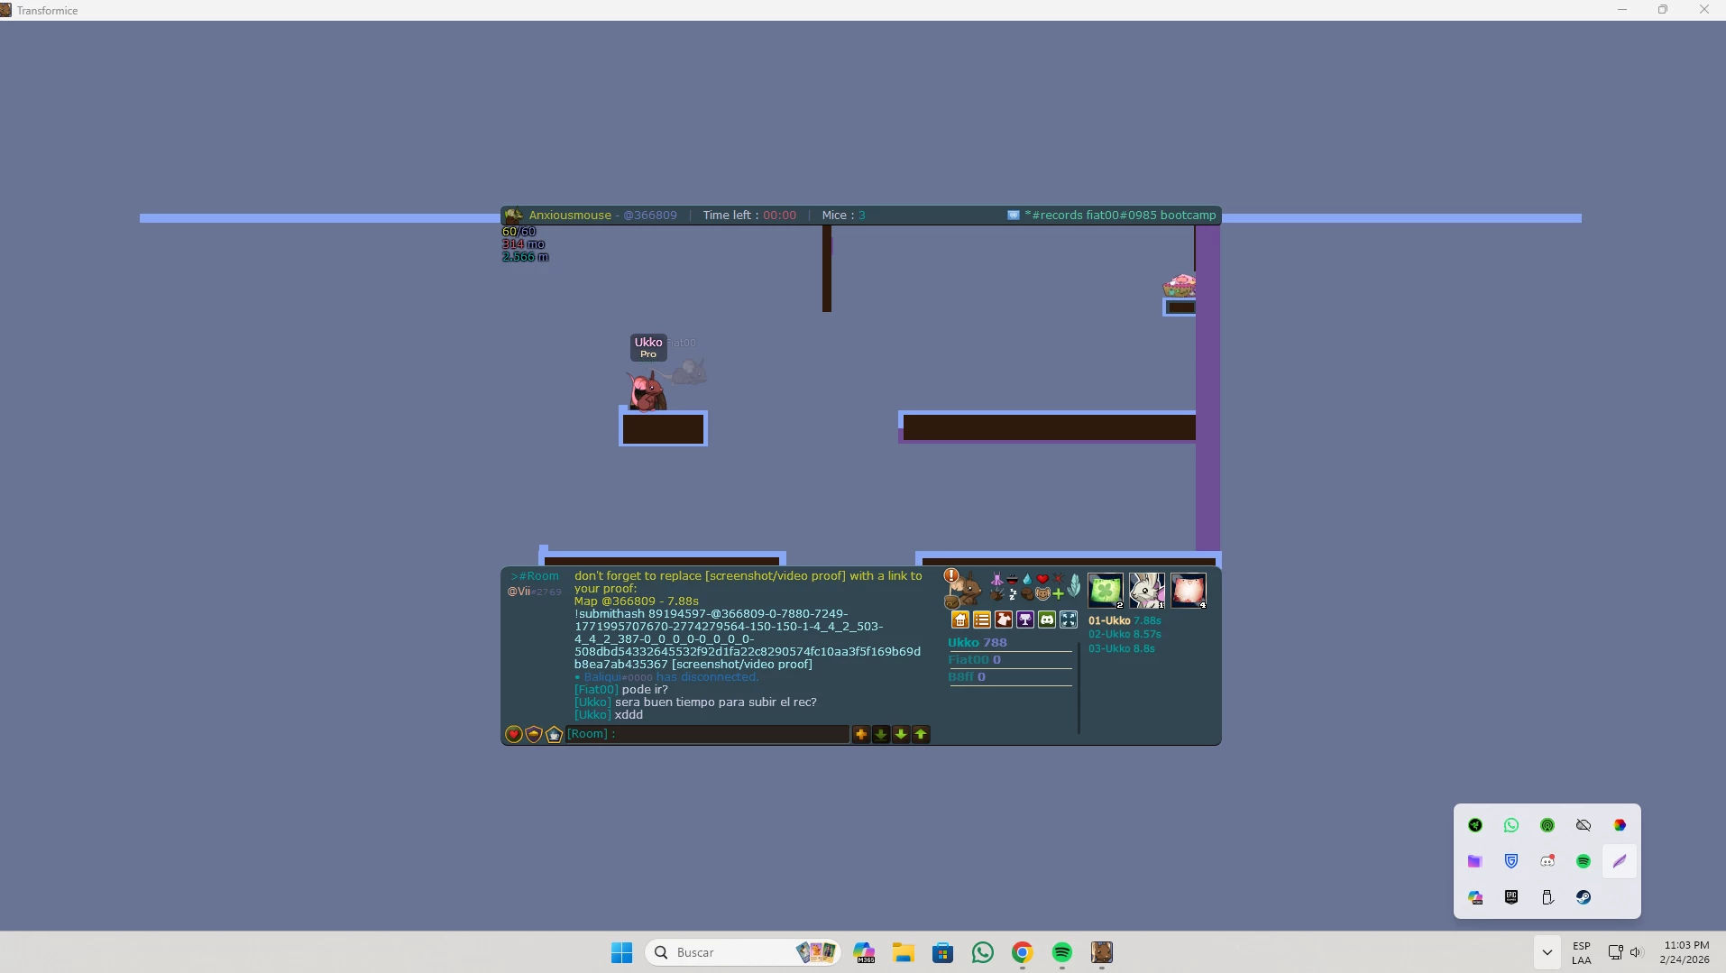Click the mouse face emote icon
Image resolution: width=1726 pixels, height=973 pixels.
tap(1042, 593)
